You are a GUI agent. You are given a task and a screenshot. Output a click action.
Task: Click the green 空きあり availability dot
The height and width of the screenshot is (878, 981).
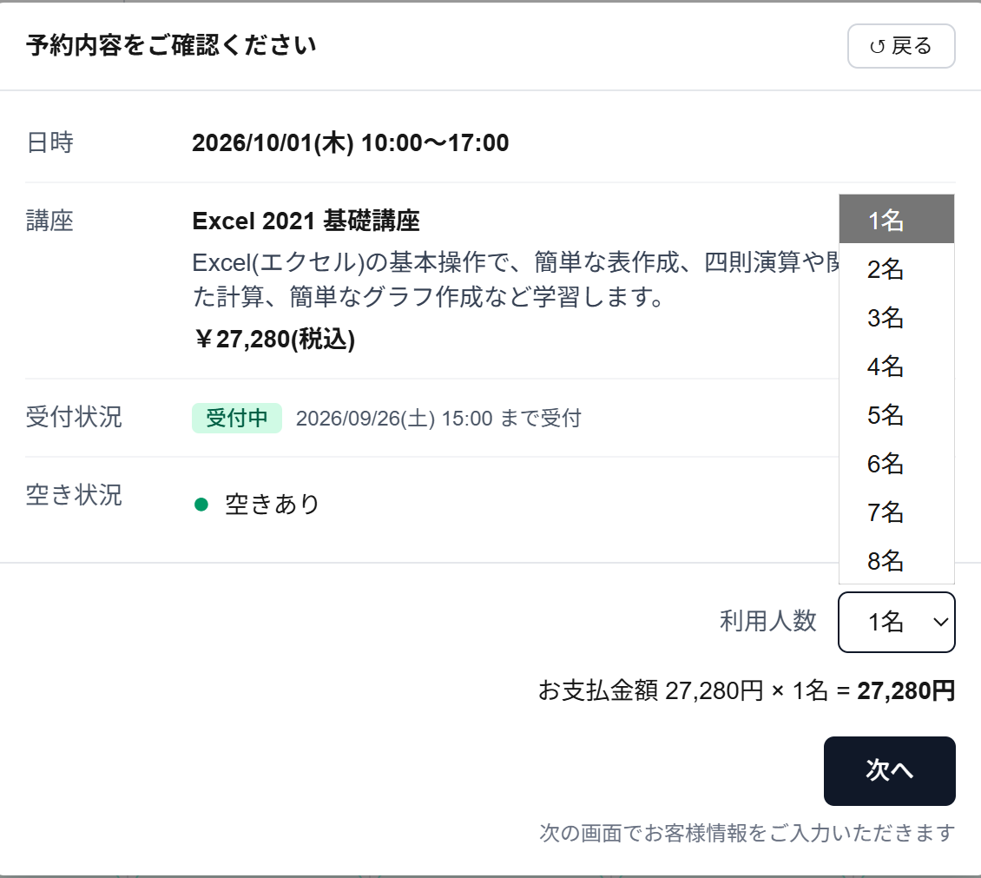201,505
